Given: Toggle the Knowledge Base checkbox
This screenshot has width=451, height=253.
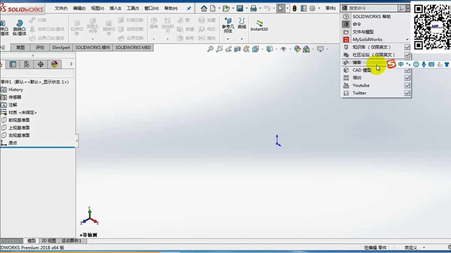Looking at the screenshot, I should coord(407,47).
